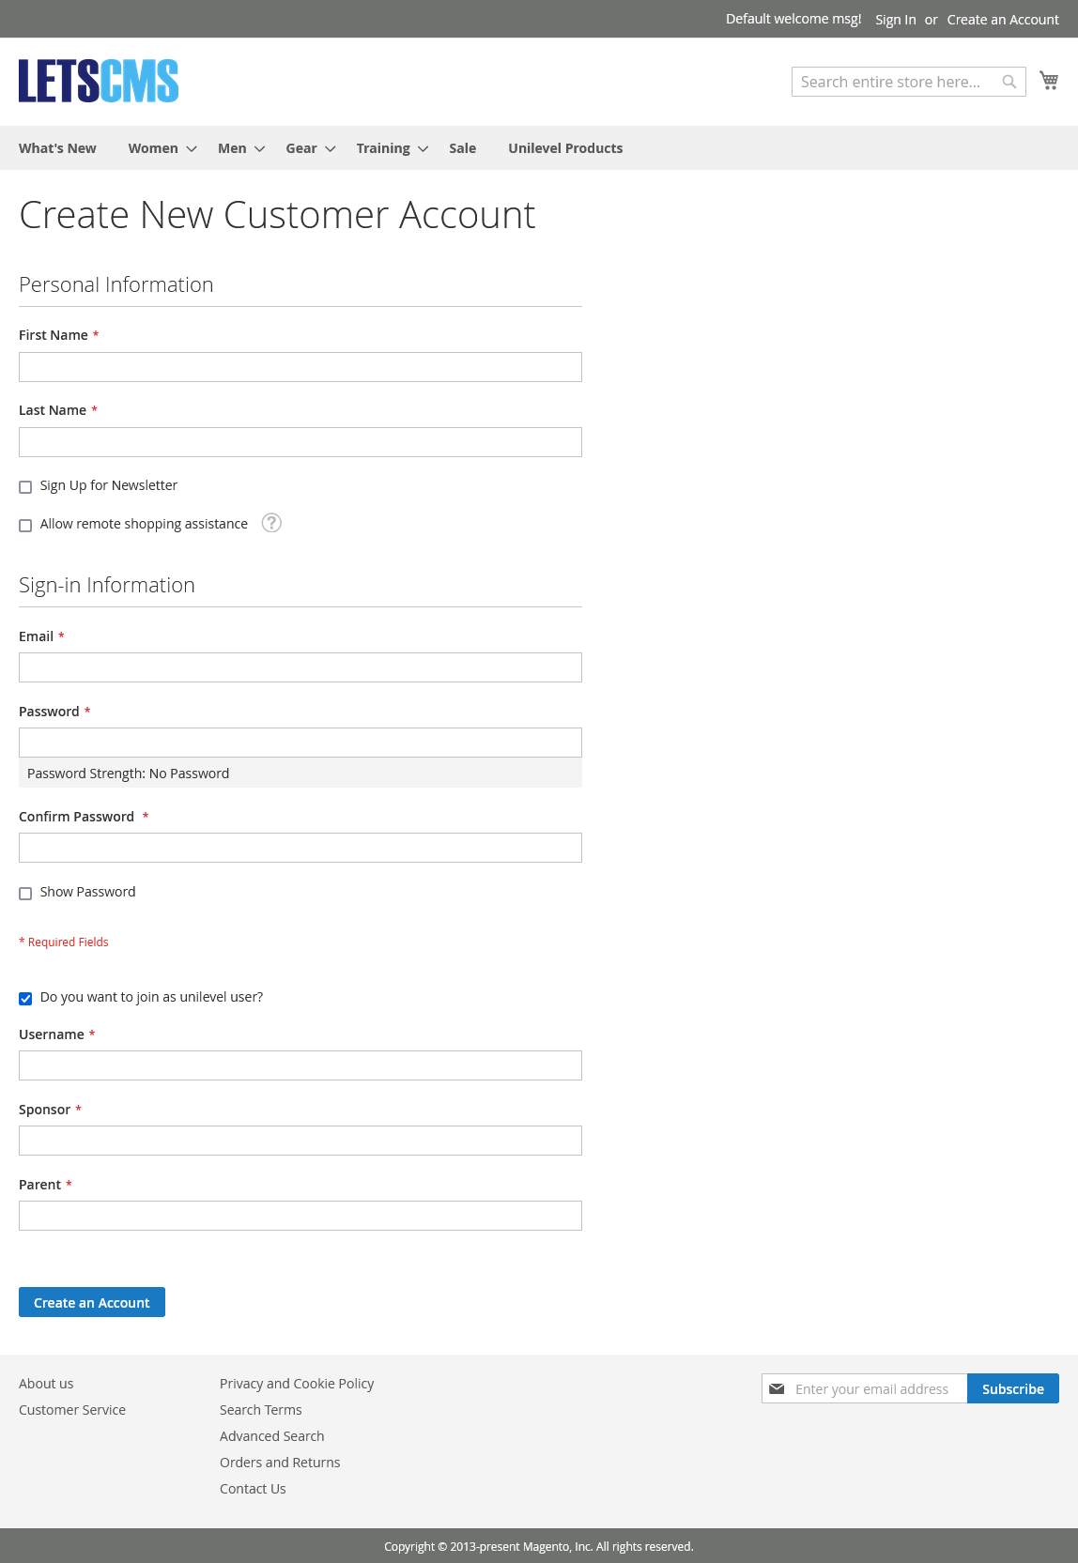The width and height of the screenshot is (1078, 1563).
Task: Open the What's New menu item
Action: 57,148
